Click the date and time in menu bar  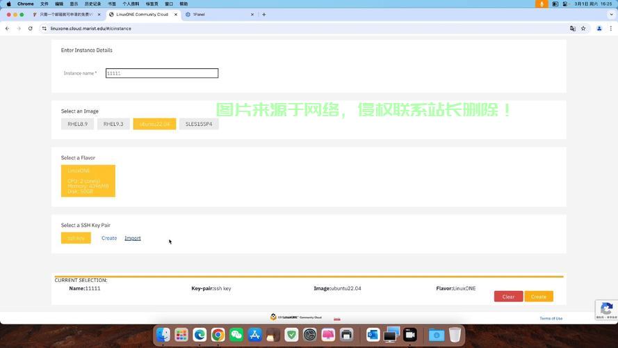pos(593,3)
